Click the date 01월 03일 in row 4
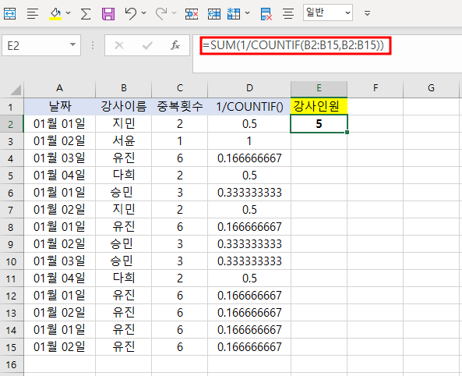 point(59,158)
